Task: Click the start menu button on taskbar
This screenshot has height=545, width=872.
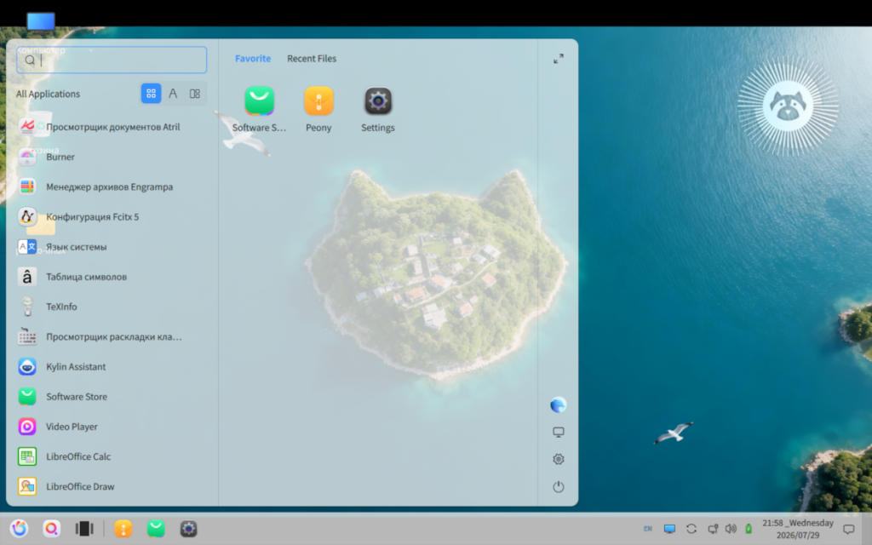Action: 19,528
